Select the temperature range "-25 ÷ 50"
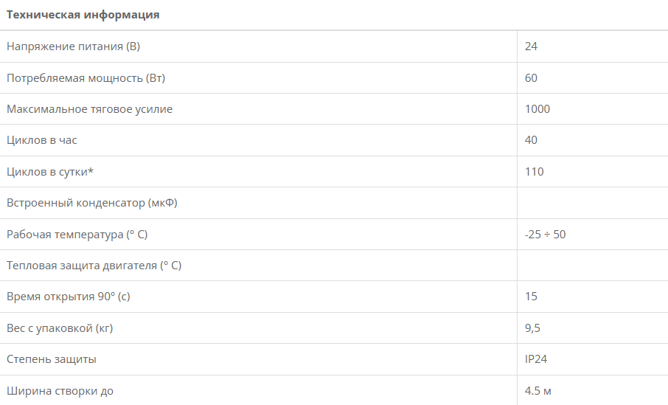668x405 pixels. (x=545, y=235)
